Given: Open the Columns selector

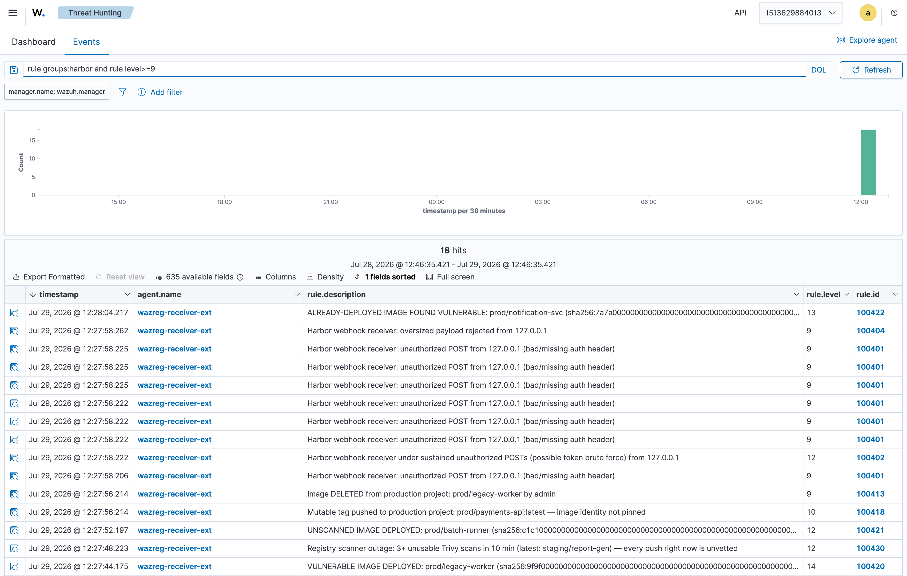Looking at the screenshot, I should point(276,277).
